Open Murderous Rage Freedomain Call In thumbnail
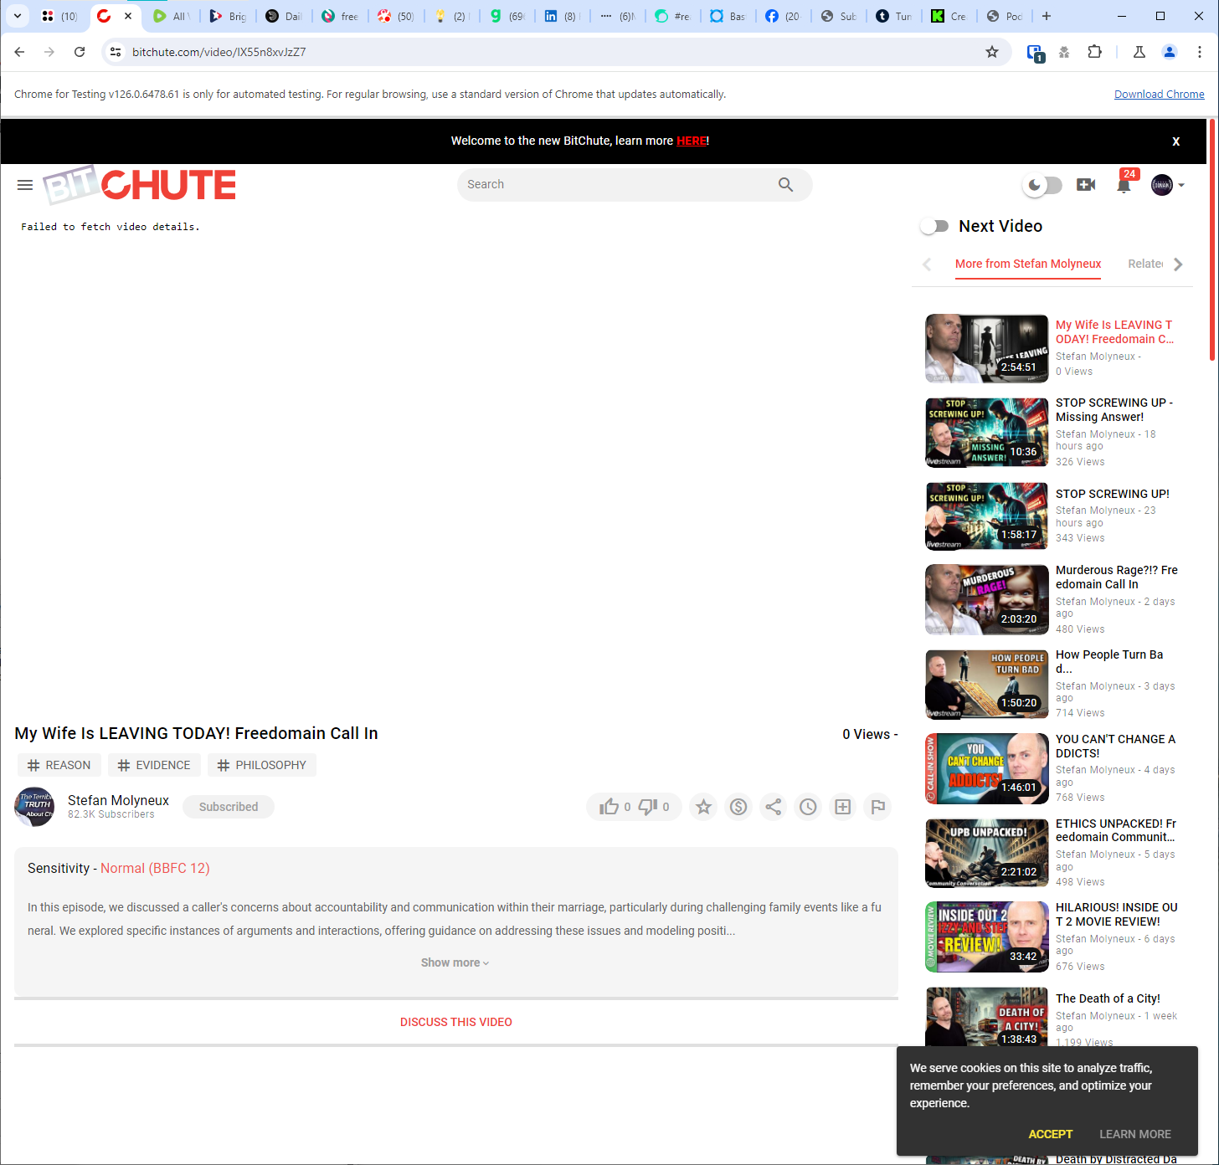This screenshot has width=1219, height=1165. tap(987, 600)
